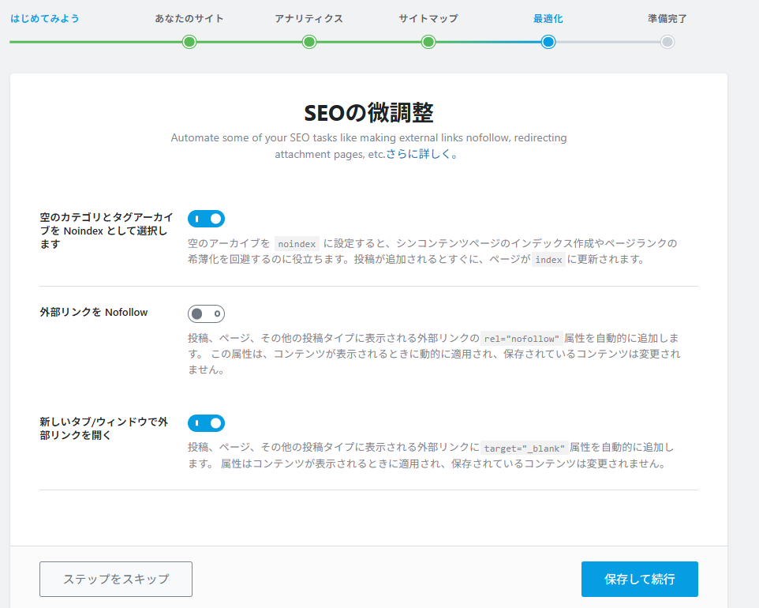Switch to the アナリティクス step label
The image size is (759, 608).
(x=309, y=18)
